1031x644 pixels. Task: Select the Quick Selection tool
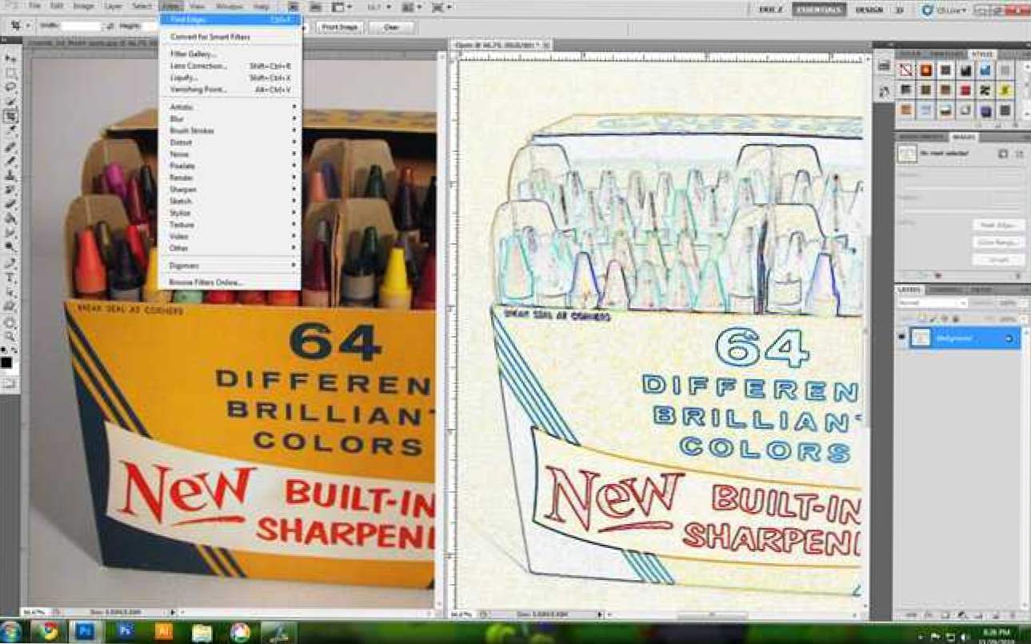click(x=10, y=102)
